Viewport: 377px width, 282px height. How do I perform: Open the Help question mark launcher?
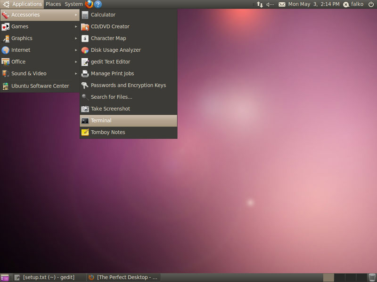(x=98, y=4)
